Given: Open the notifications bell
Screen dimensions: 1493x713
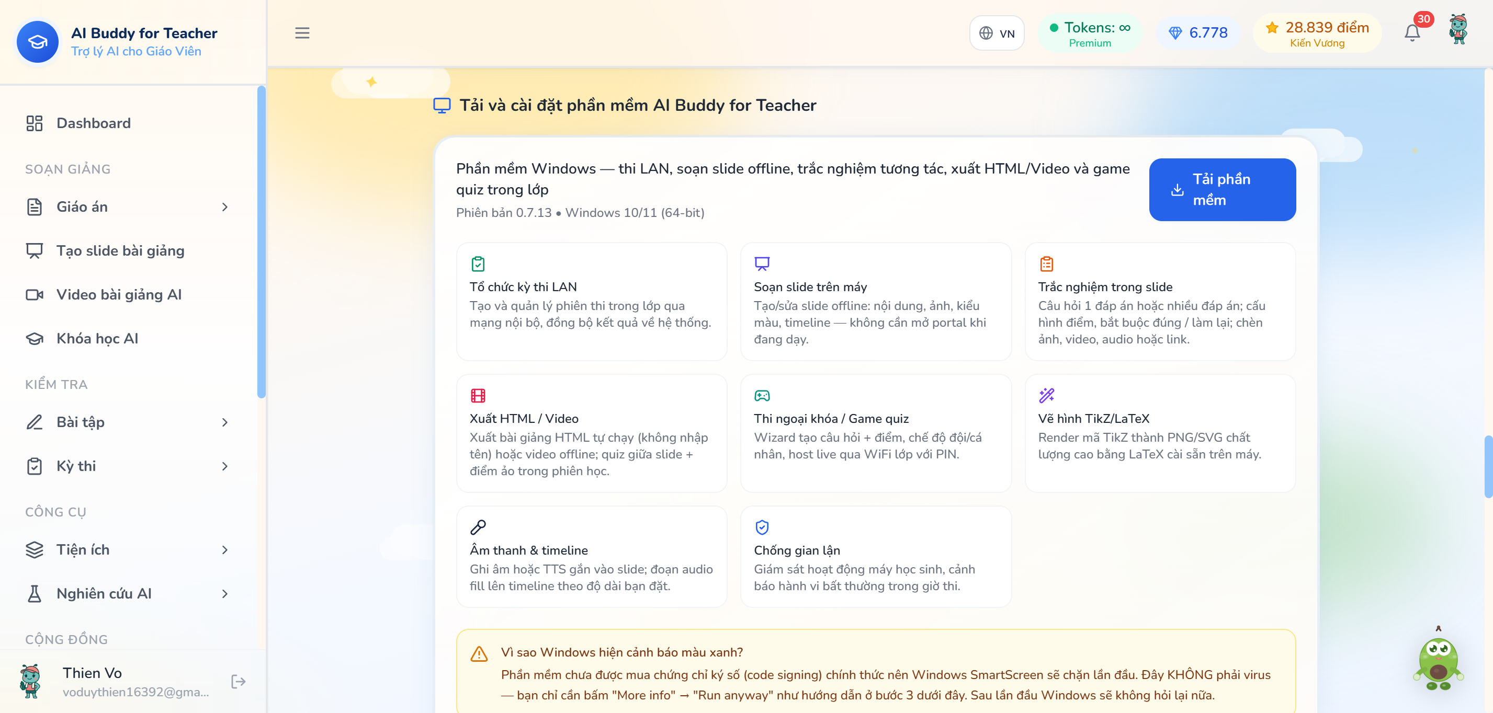Looking at the screenshot, I should (1412, 33).
